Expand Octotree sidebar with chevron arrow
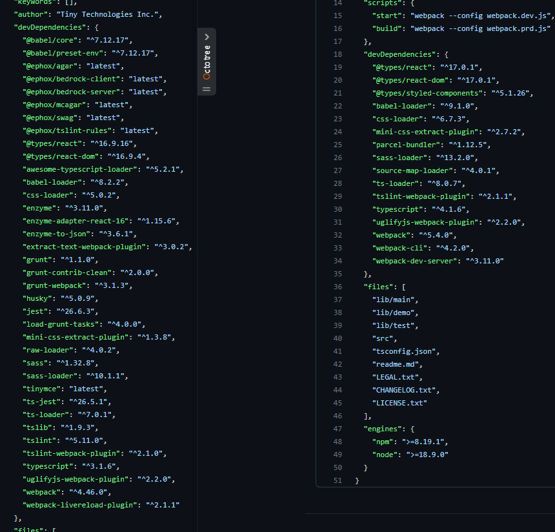The width and height of the screenshot is (555, 532). click(207, 37)
